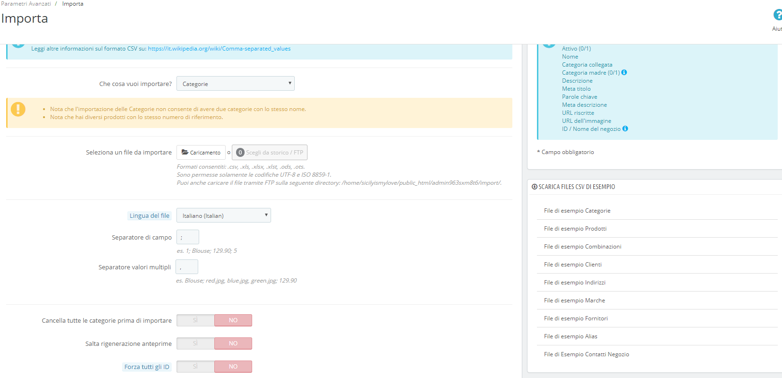
Task: Click 'ID / Nome del negozio' field text
Action: pyautogui.click(x=591, y=129)
